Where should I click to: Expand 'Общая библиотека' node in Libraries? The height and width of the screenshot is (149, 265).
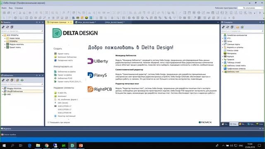click(2, 91)
